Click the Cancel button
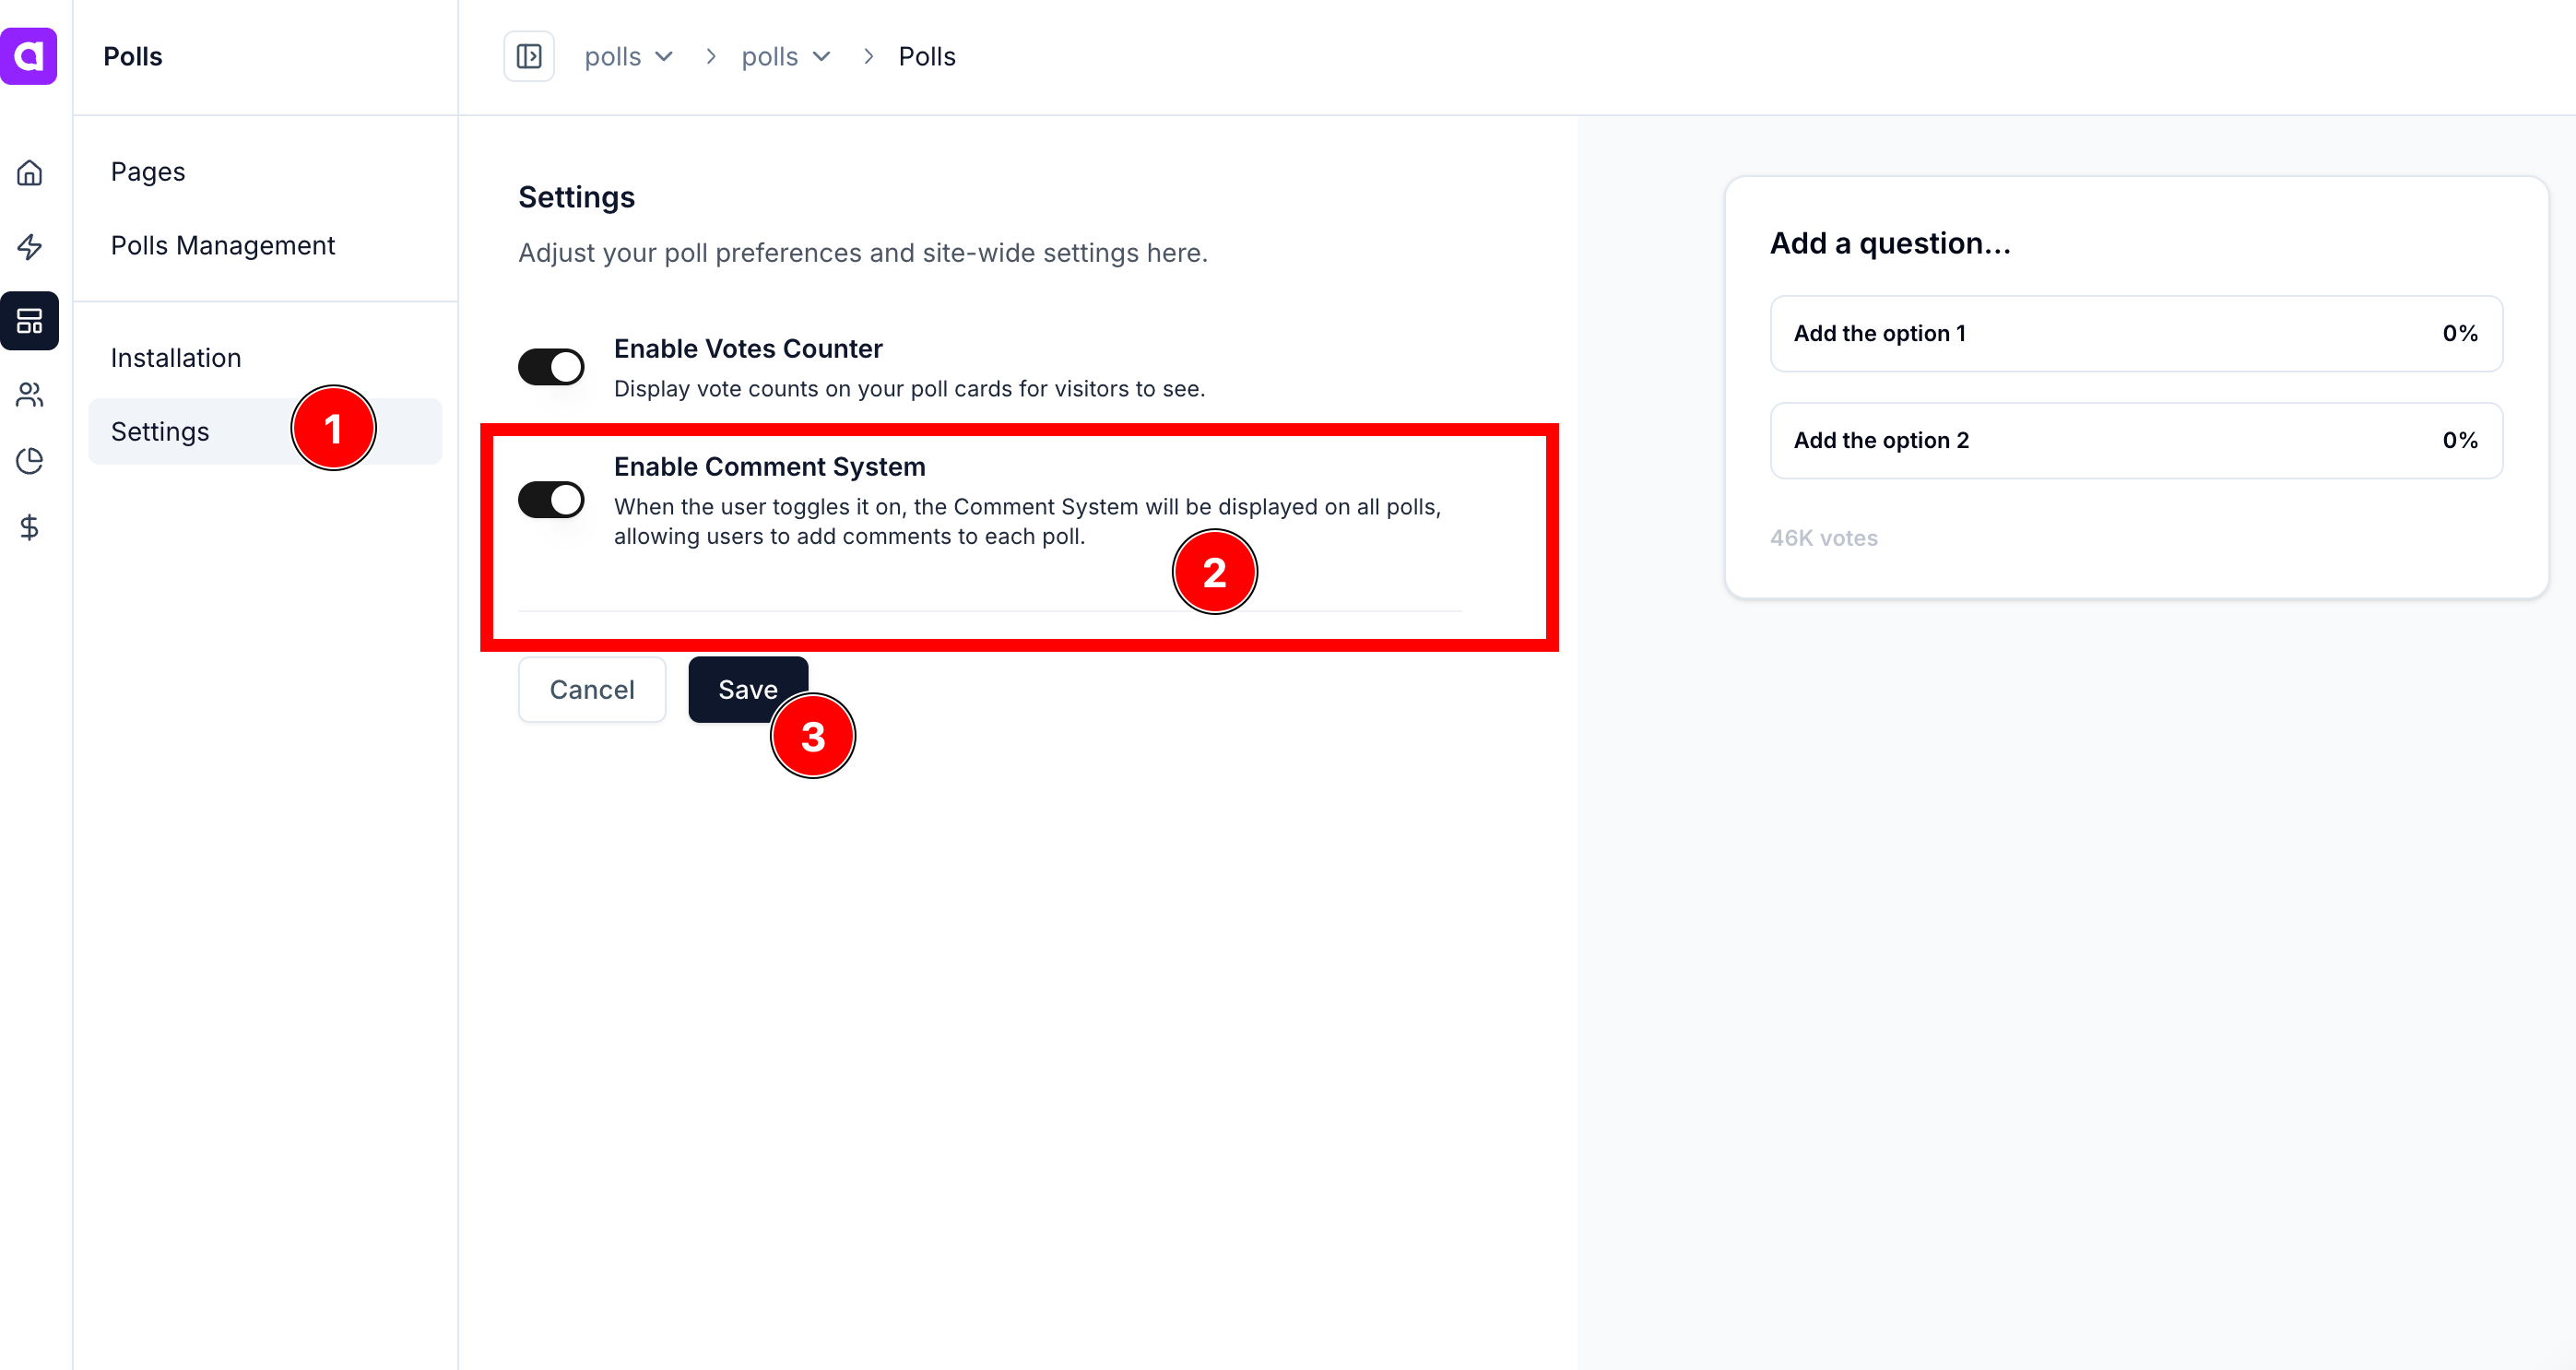This screenshot has height=1370, width=2576. tap(591, 690)
